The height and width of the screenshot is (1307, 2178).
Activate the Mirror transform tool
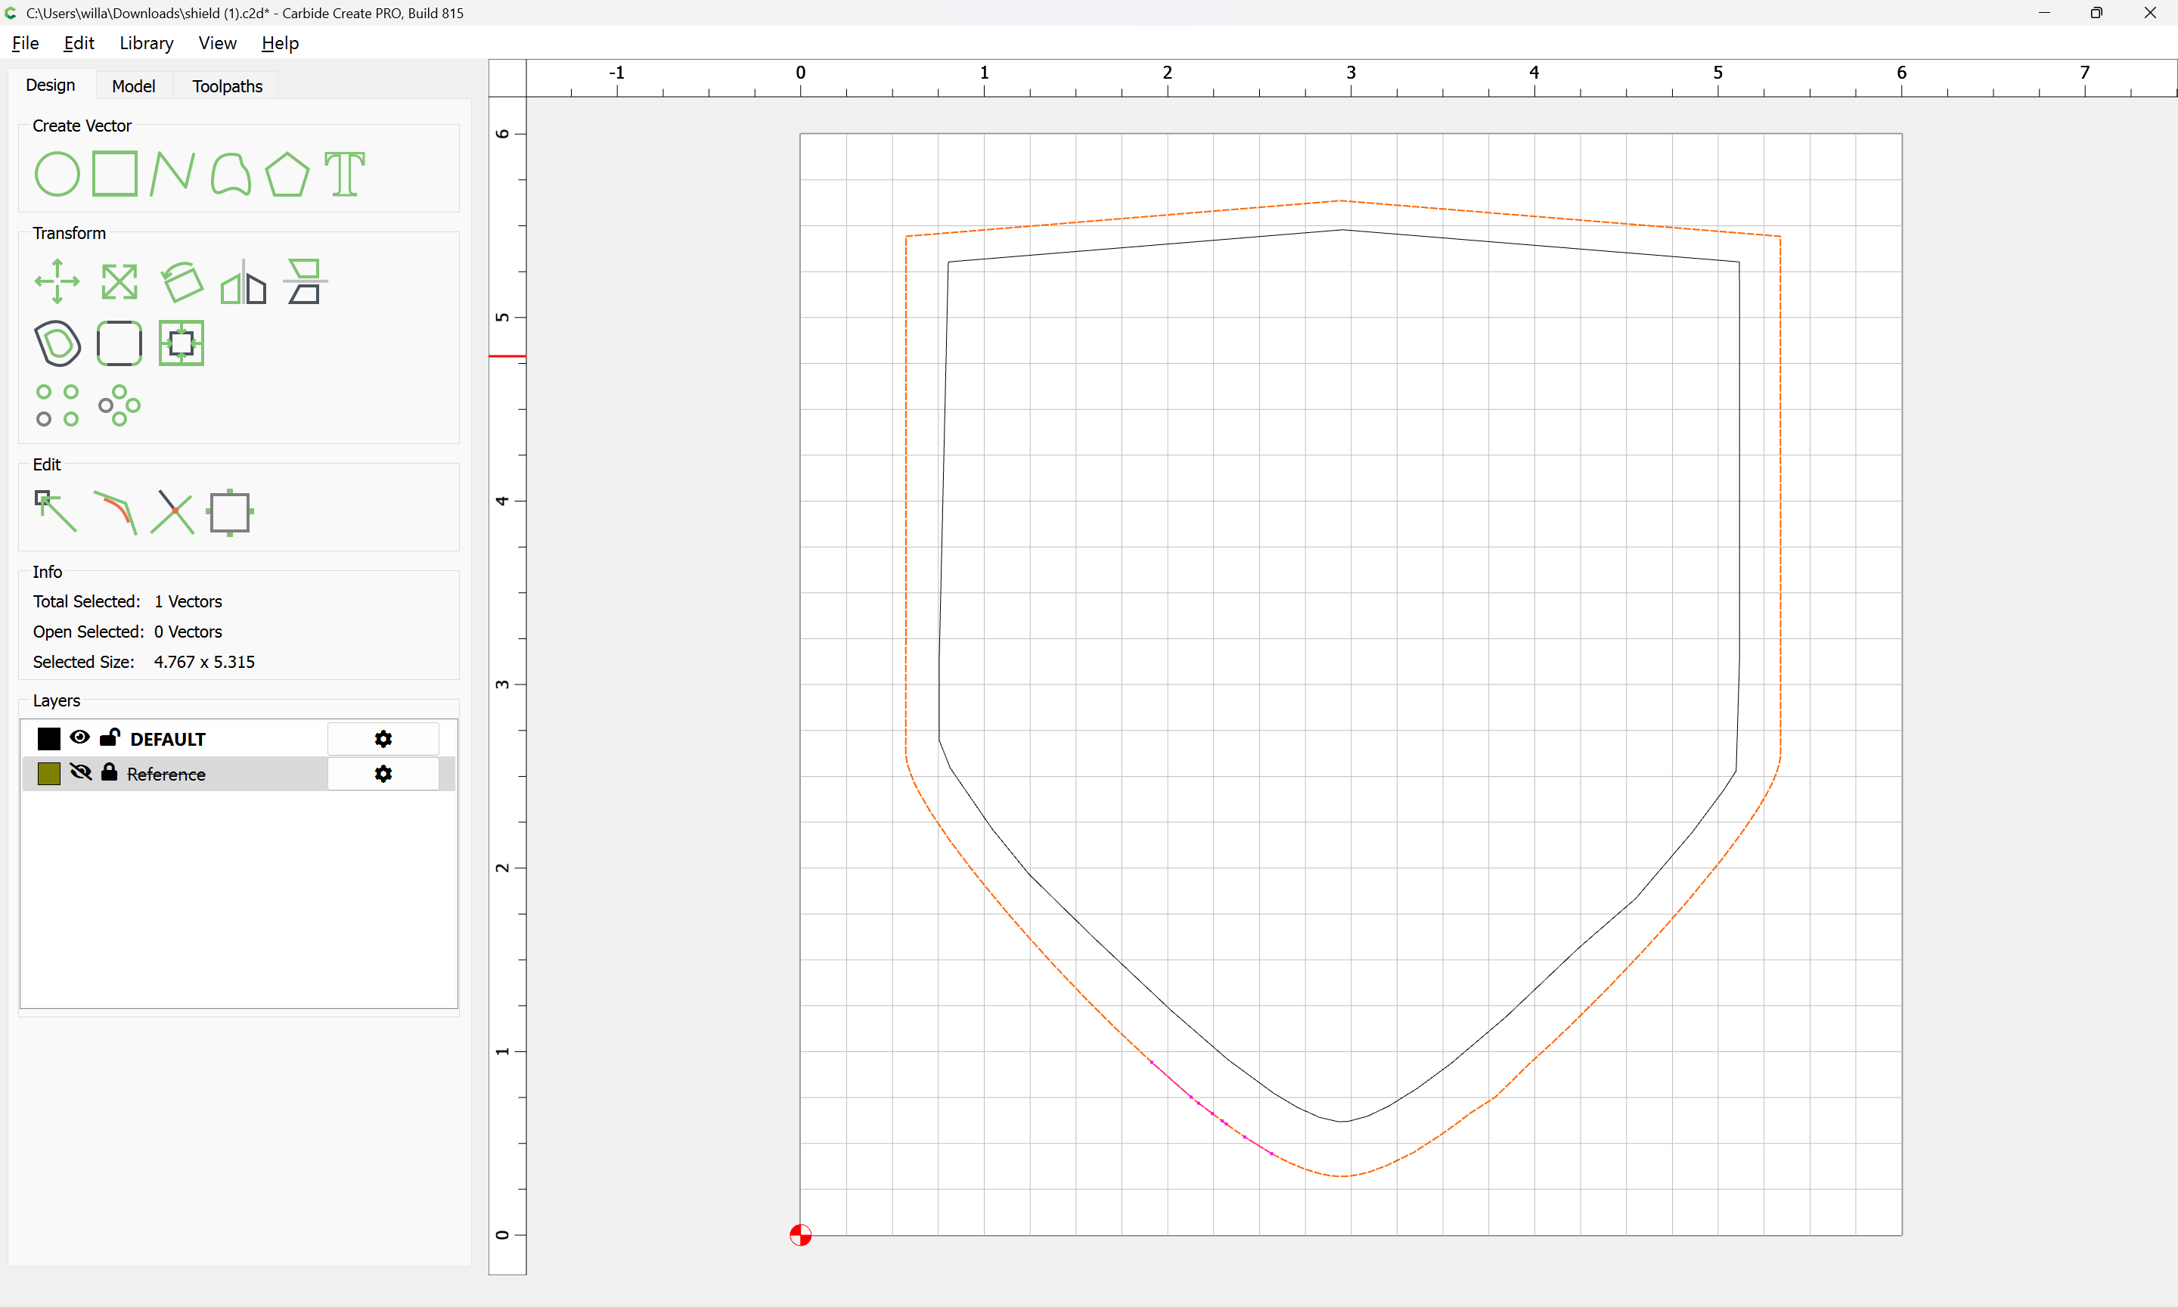pos(243,282)
